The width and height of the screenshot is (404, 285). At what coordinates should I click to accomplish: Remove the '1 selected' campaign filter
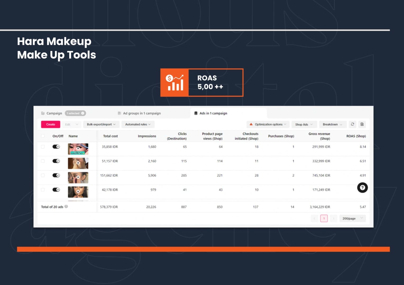[83, 113]
